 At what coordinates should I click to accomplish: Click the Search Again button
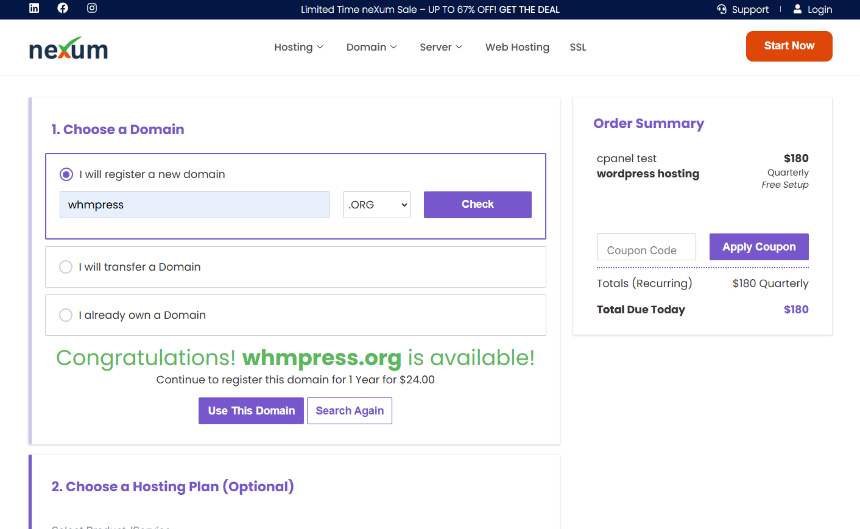(x=349, y=411)
